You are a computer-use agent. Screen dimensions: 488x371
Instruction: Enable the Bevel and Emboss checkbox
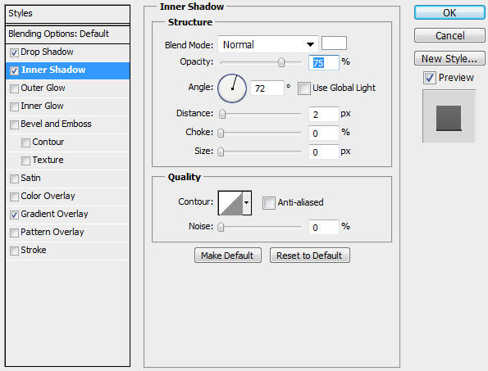coord(14,124)
